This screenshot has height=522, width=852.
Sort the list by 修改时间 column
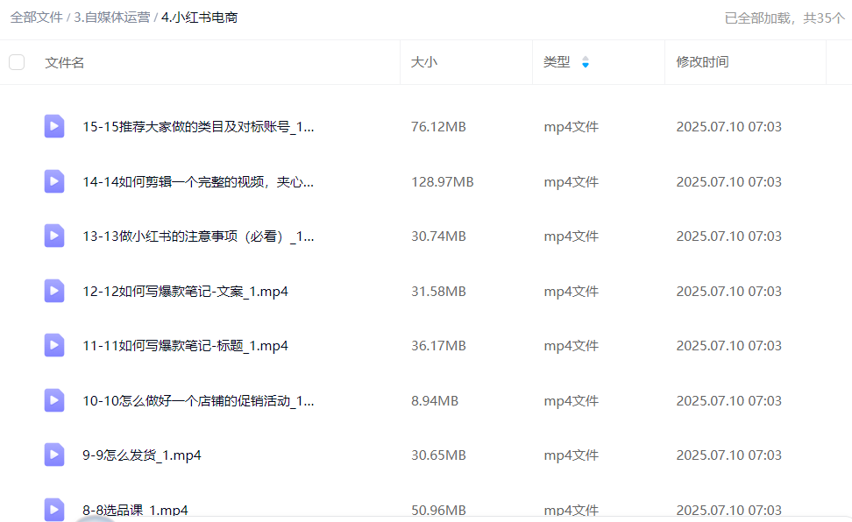tap(702, 62)
